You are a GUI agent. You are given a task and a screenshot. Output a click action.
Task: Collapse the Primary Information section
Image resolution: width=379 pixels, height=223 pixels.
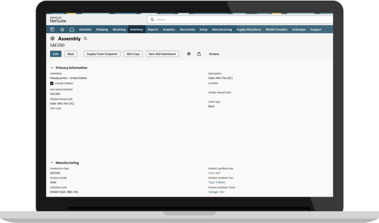pyautogui.click(x=52, y=68)
